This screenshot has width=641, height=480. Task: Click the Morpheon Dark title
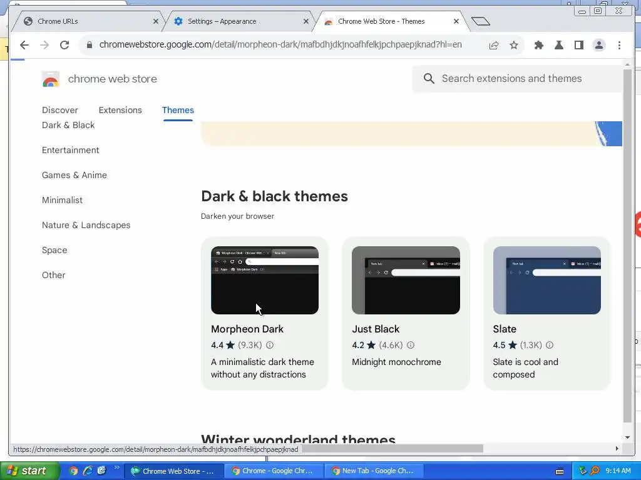point(247,329)
